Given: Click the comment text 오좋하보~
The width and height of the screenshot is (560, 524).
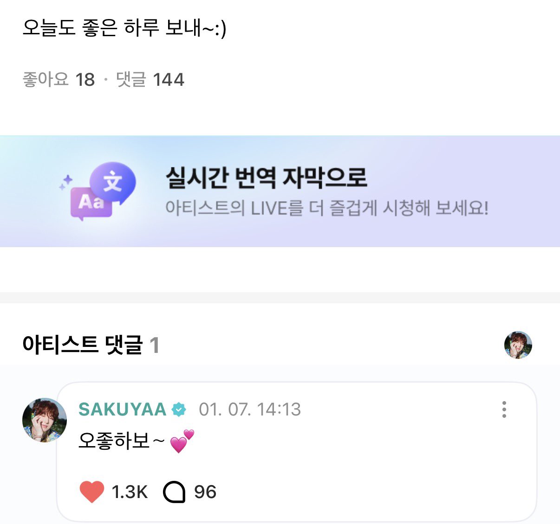Looking at the screenshot, I should pyautogui.click(x=121, y=441).
